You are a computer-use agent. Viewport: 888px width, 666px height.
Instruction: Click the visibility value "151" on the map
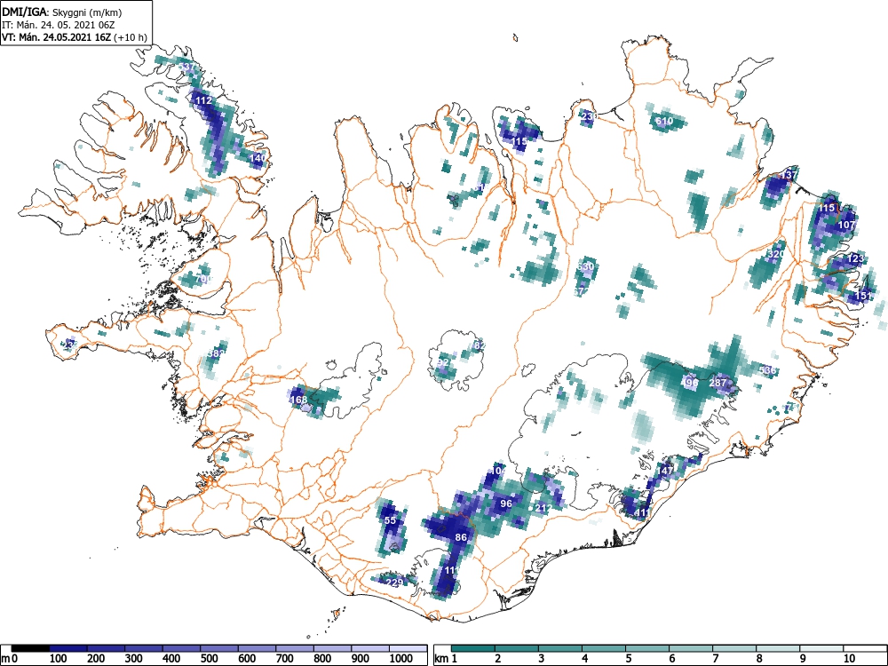(x=863, y=296)
